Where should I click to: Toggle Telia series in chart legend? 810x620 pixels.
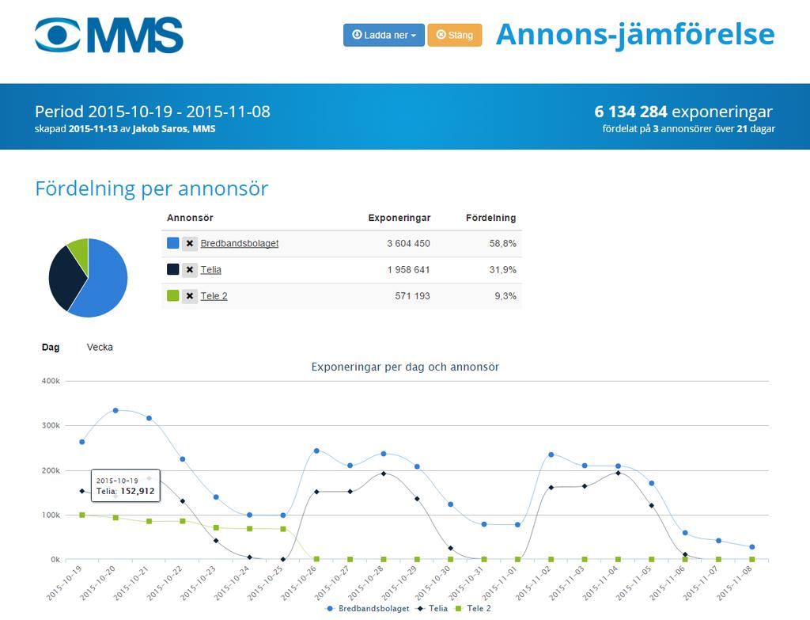[x=433, y=609]
